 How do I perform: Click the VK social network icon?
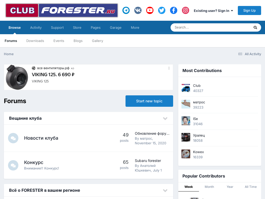pyautogui.click(x=138, y=10)
